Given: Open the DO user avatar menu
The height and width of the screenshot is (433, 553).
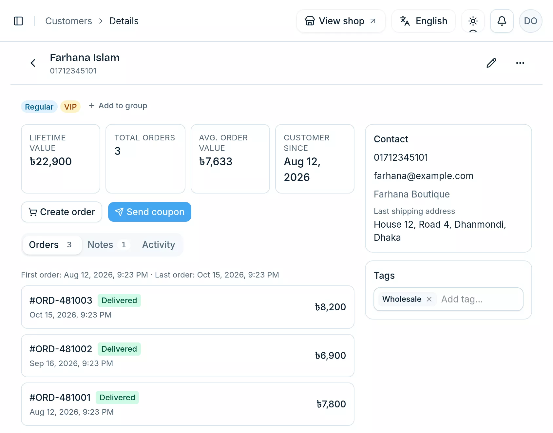Looking at the screenshot, I should coord(531,21).
